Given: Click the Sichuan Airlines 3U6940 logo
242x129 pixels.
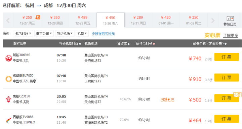Looking at the screenshot, I should tap(9, 58).
